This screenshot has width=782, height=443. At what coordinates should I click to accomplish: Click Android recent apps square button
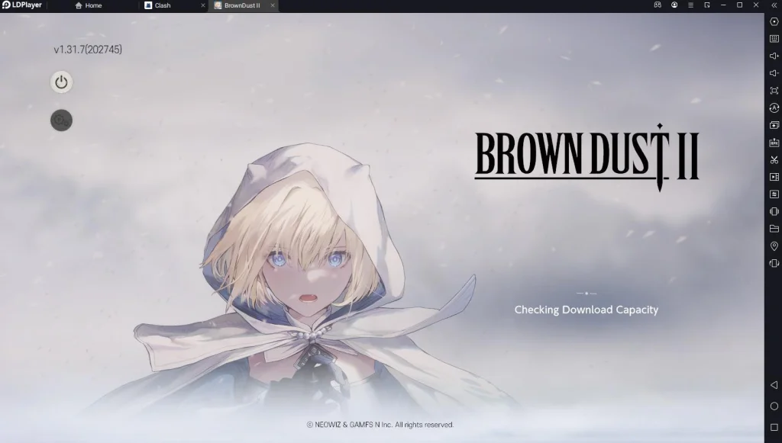(774, 427)
